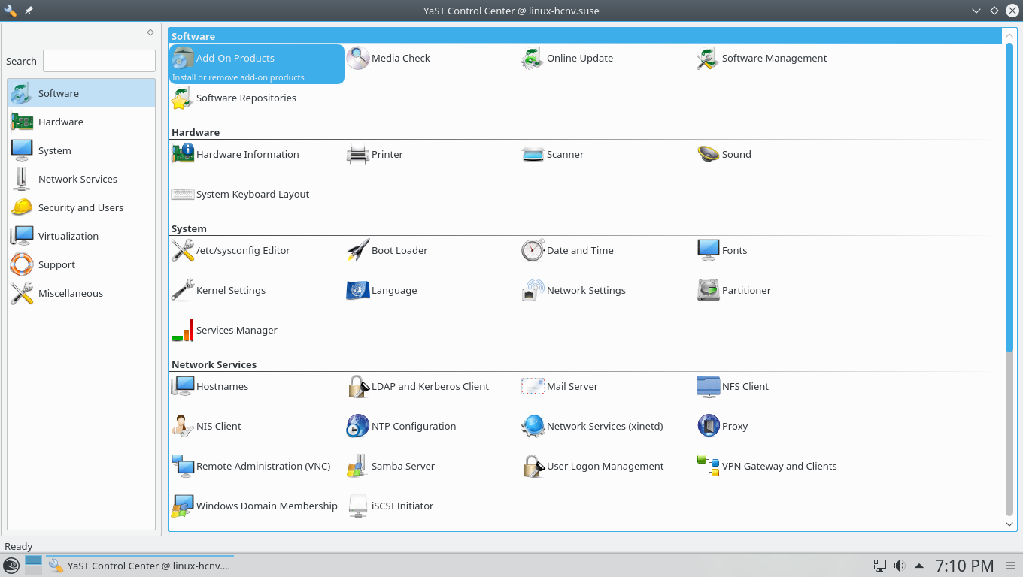
Task: Click YaST Control Center taskbar entry
Action: coord(139,566)
